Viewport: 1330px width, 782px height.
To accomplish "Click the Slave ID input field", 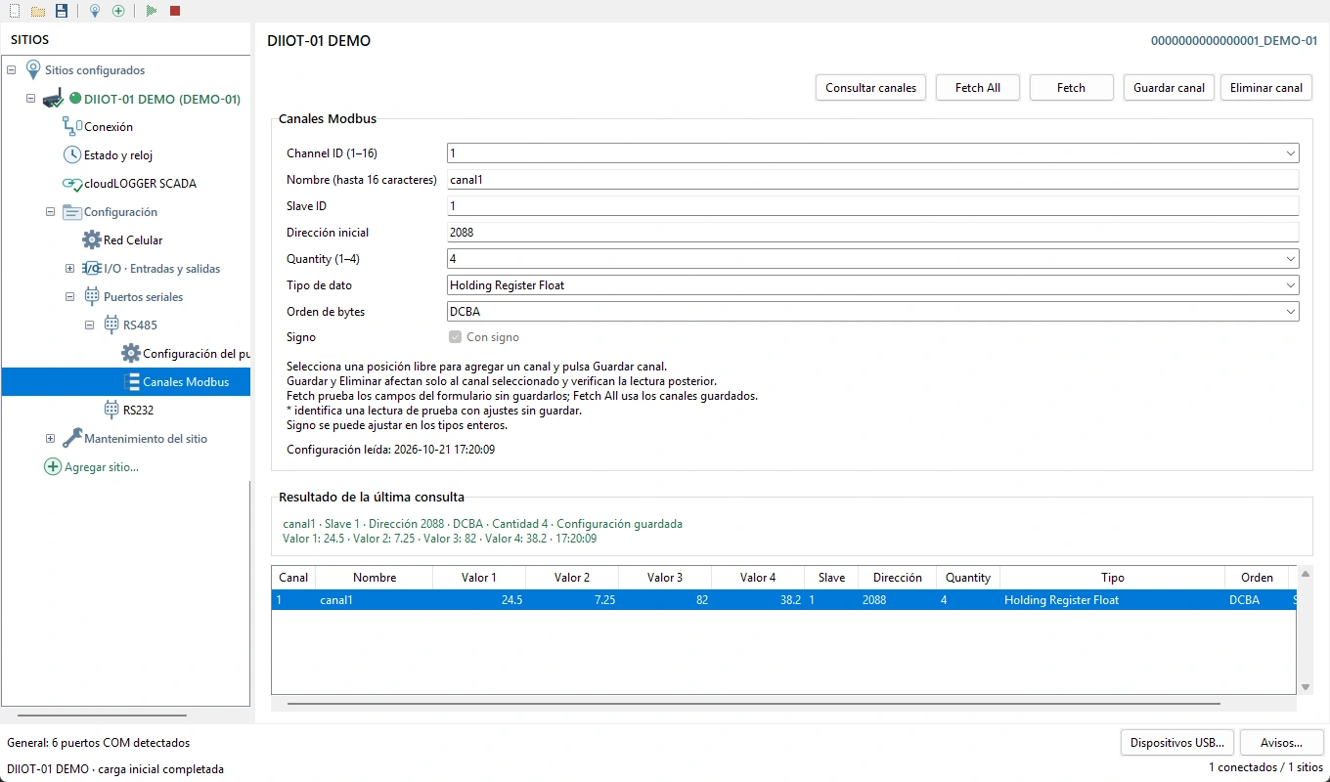I will [872, 206].
